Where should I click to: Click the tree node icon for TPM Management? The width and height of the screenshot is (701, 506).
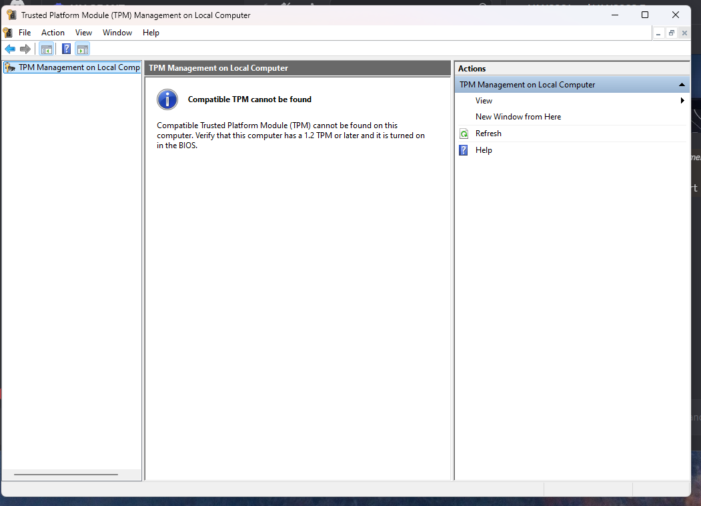point(10,67)
